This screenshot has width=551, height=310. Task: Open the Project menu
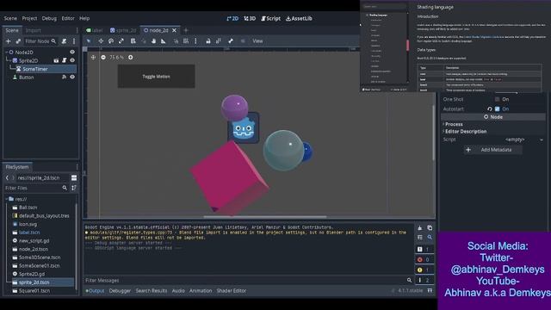pos(29,18)
